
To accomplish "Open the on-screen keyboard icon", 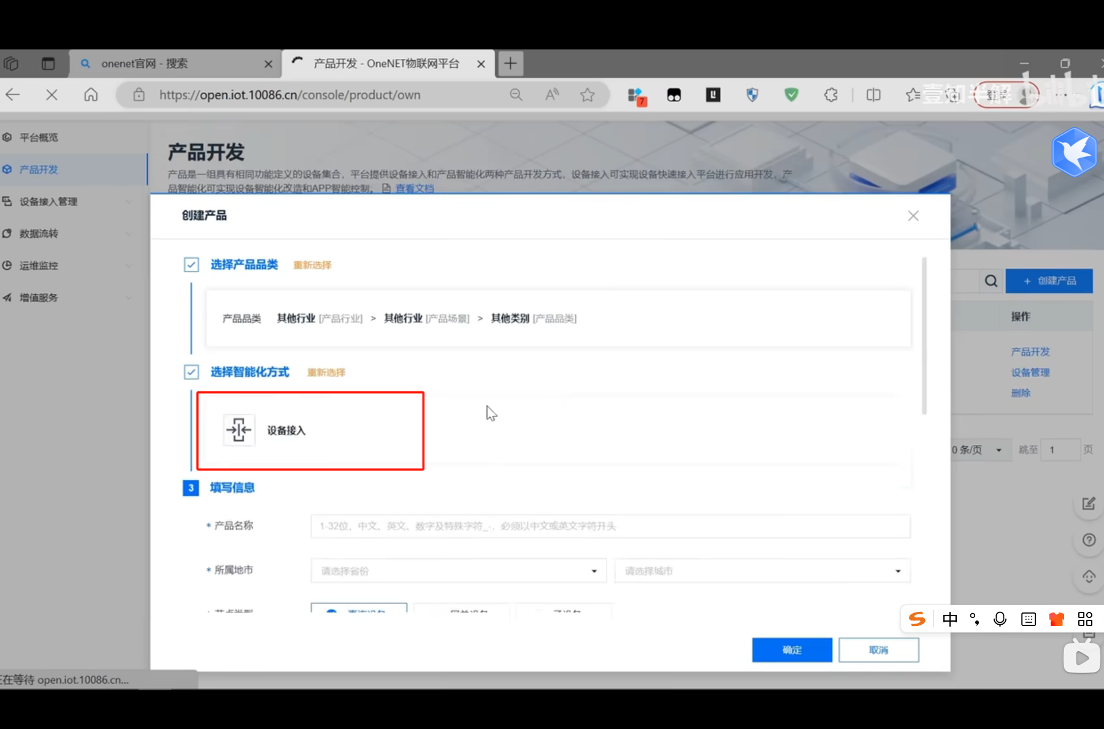I will (1028, 619).
